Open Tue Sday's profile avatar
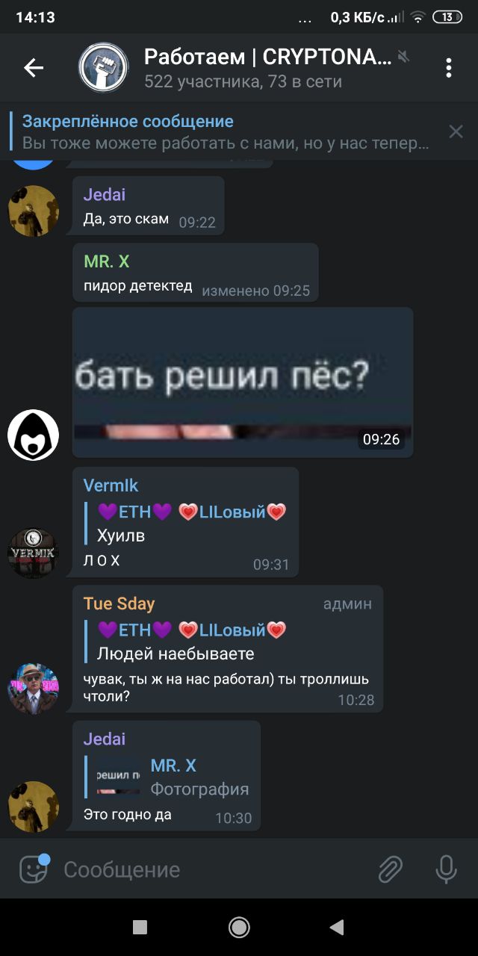The height and width of the screenshot is (956, 478). pos(33,689)
